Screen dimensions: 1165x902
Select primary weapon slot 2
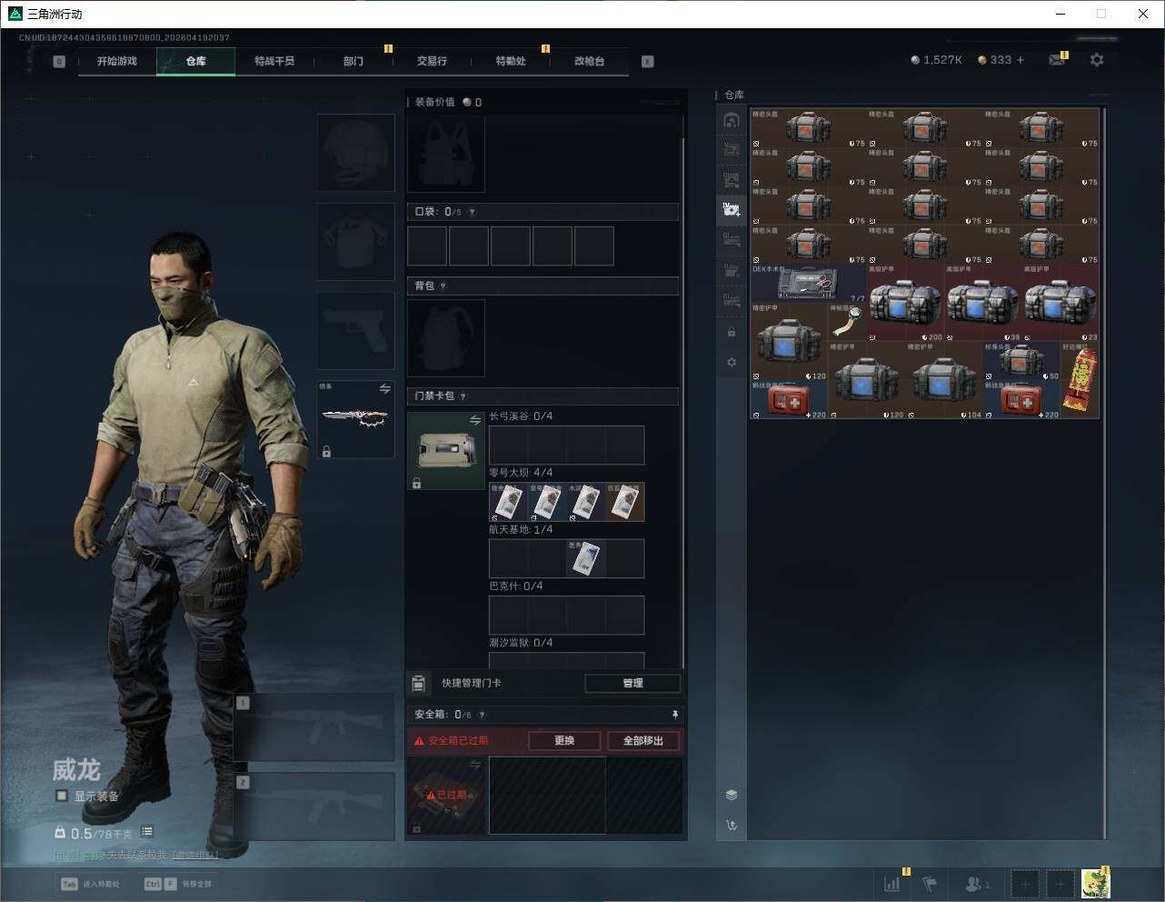click(314, 807)
